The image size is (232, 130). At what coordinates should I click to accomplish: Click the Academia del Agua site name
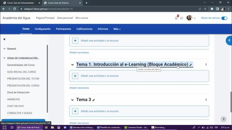16,18
